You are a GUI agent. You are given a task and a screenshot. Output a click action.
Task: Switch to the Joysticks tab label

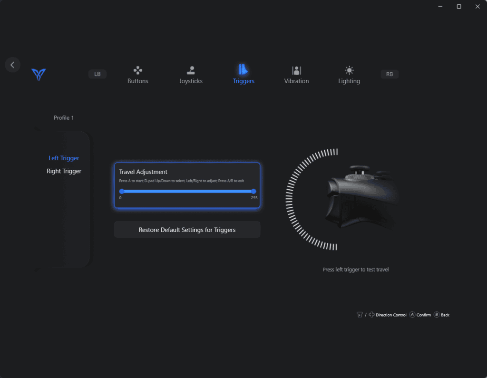click(191, 81)
